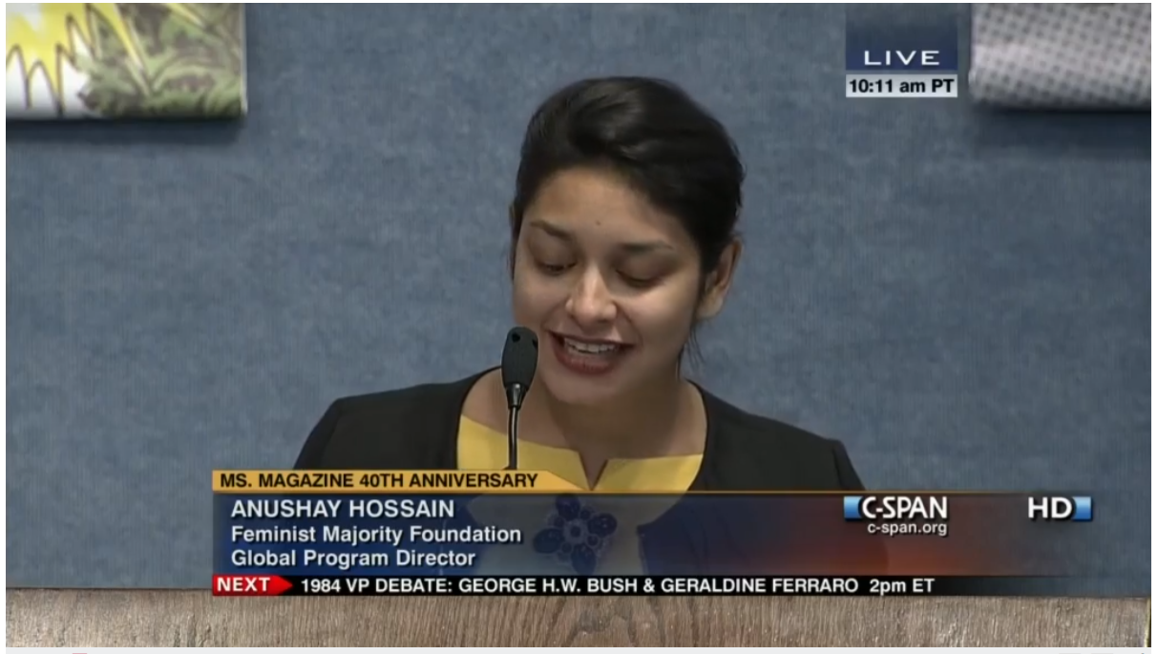Click the name Anushay Hossain
Screen dimensions: 1158x654
[343, 509]
